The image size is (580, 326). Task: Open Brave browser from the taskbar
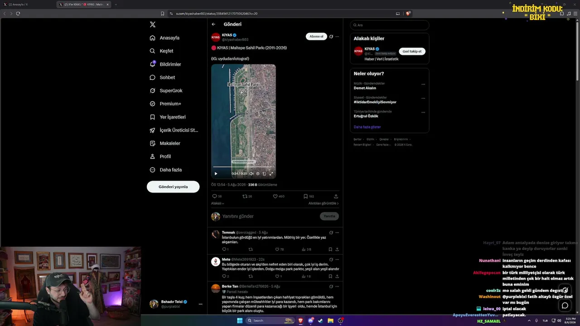[x=300, y=321]
